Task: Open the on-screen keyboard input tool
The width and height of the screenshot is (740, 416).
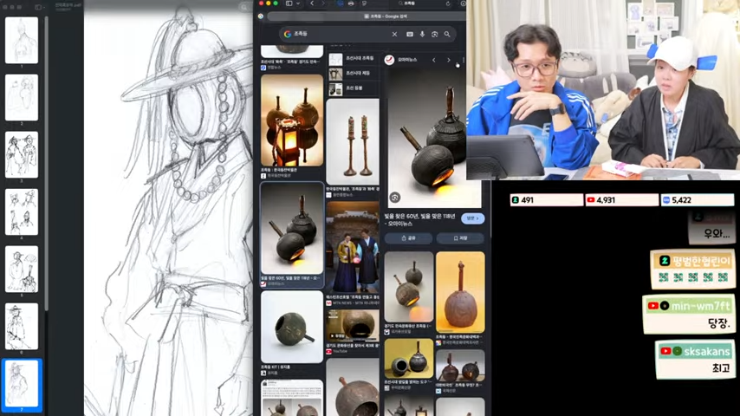Action: (410, 34)
